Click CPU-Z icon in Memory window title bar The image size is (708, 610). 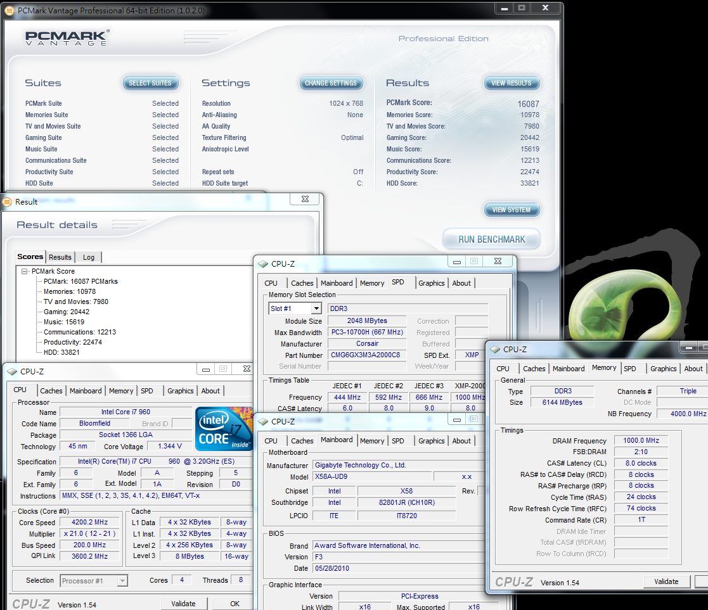(x=494, y=350)
